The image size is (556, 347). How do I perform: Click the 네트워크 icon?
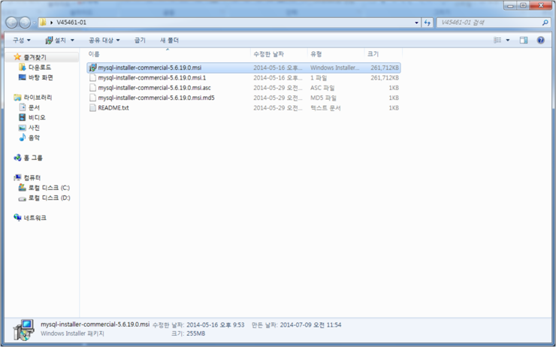17,217
